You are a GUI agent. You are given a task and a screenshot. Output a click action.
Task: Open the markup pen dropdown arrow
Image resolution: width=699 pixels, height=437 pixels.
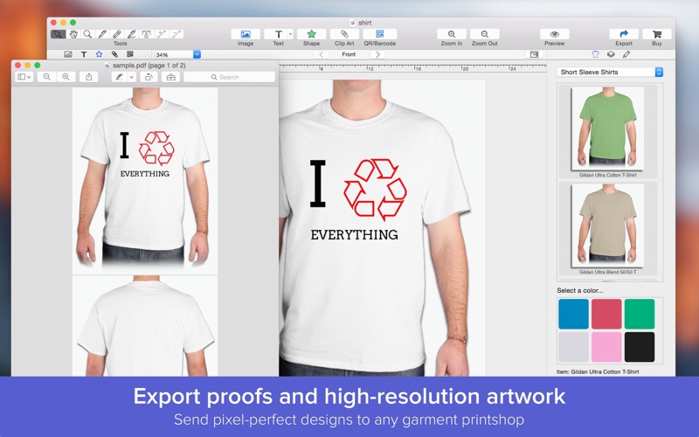(x=132, y=77)
